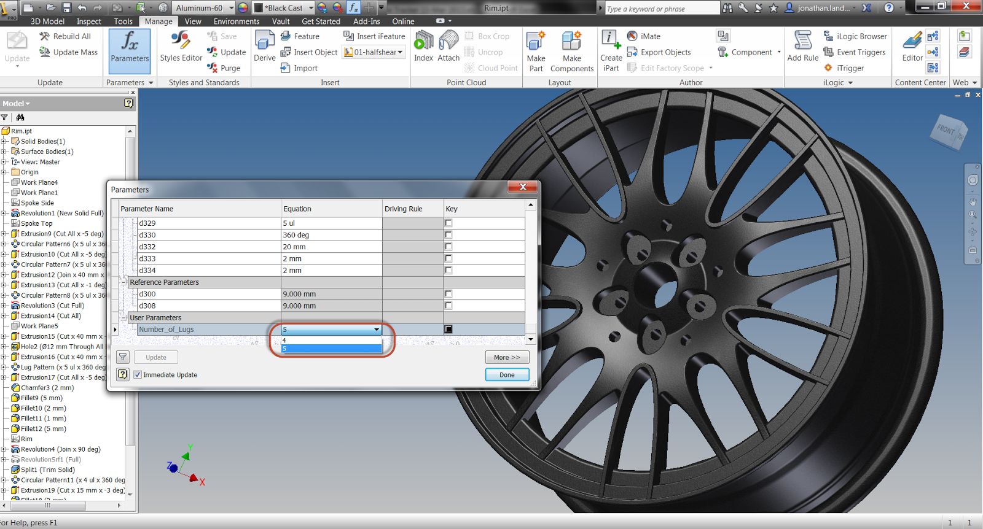Click the Done button
Screen dimensions: 983x529
click(507, 374)
